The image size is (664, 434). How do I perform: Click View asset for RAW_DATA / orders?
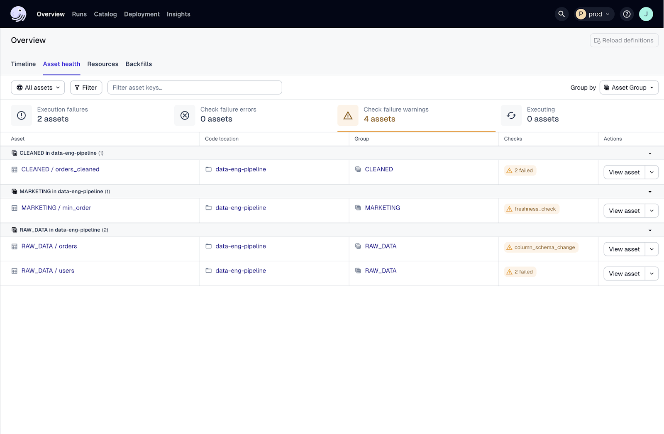coord(624,249)
